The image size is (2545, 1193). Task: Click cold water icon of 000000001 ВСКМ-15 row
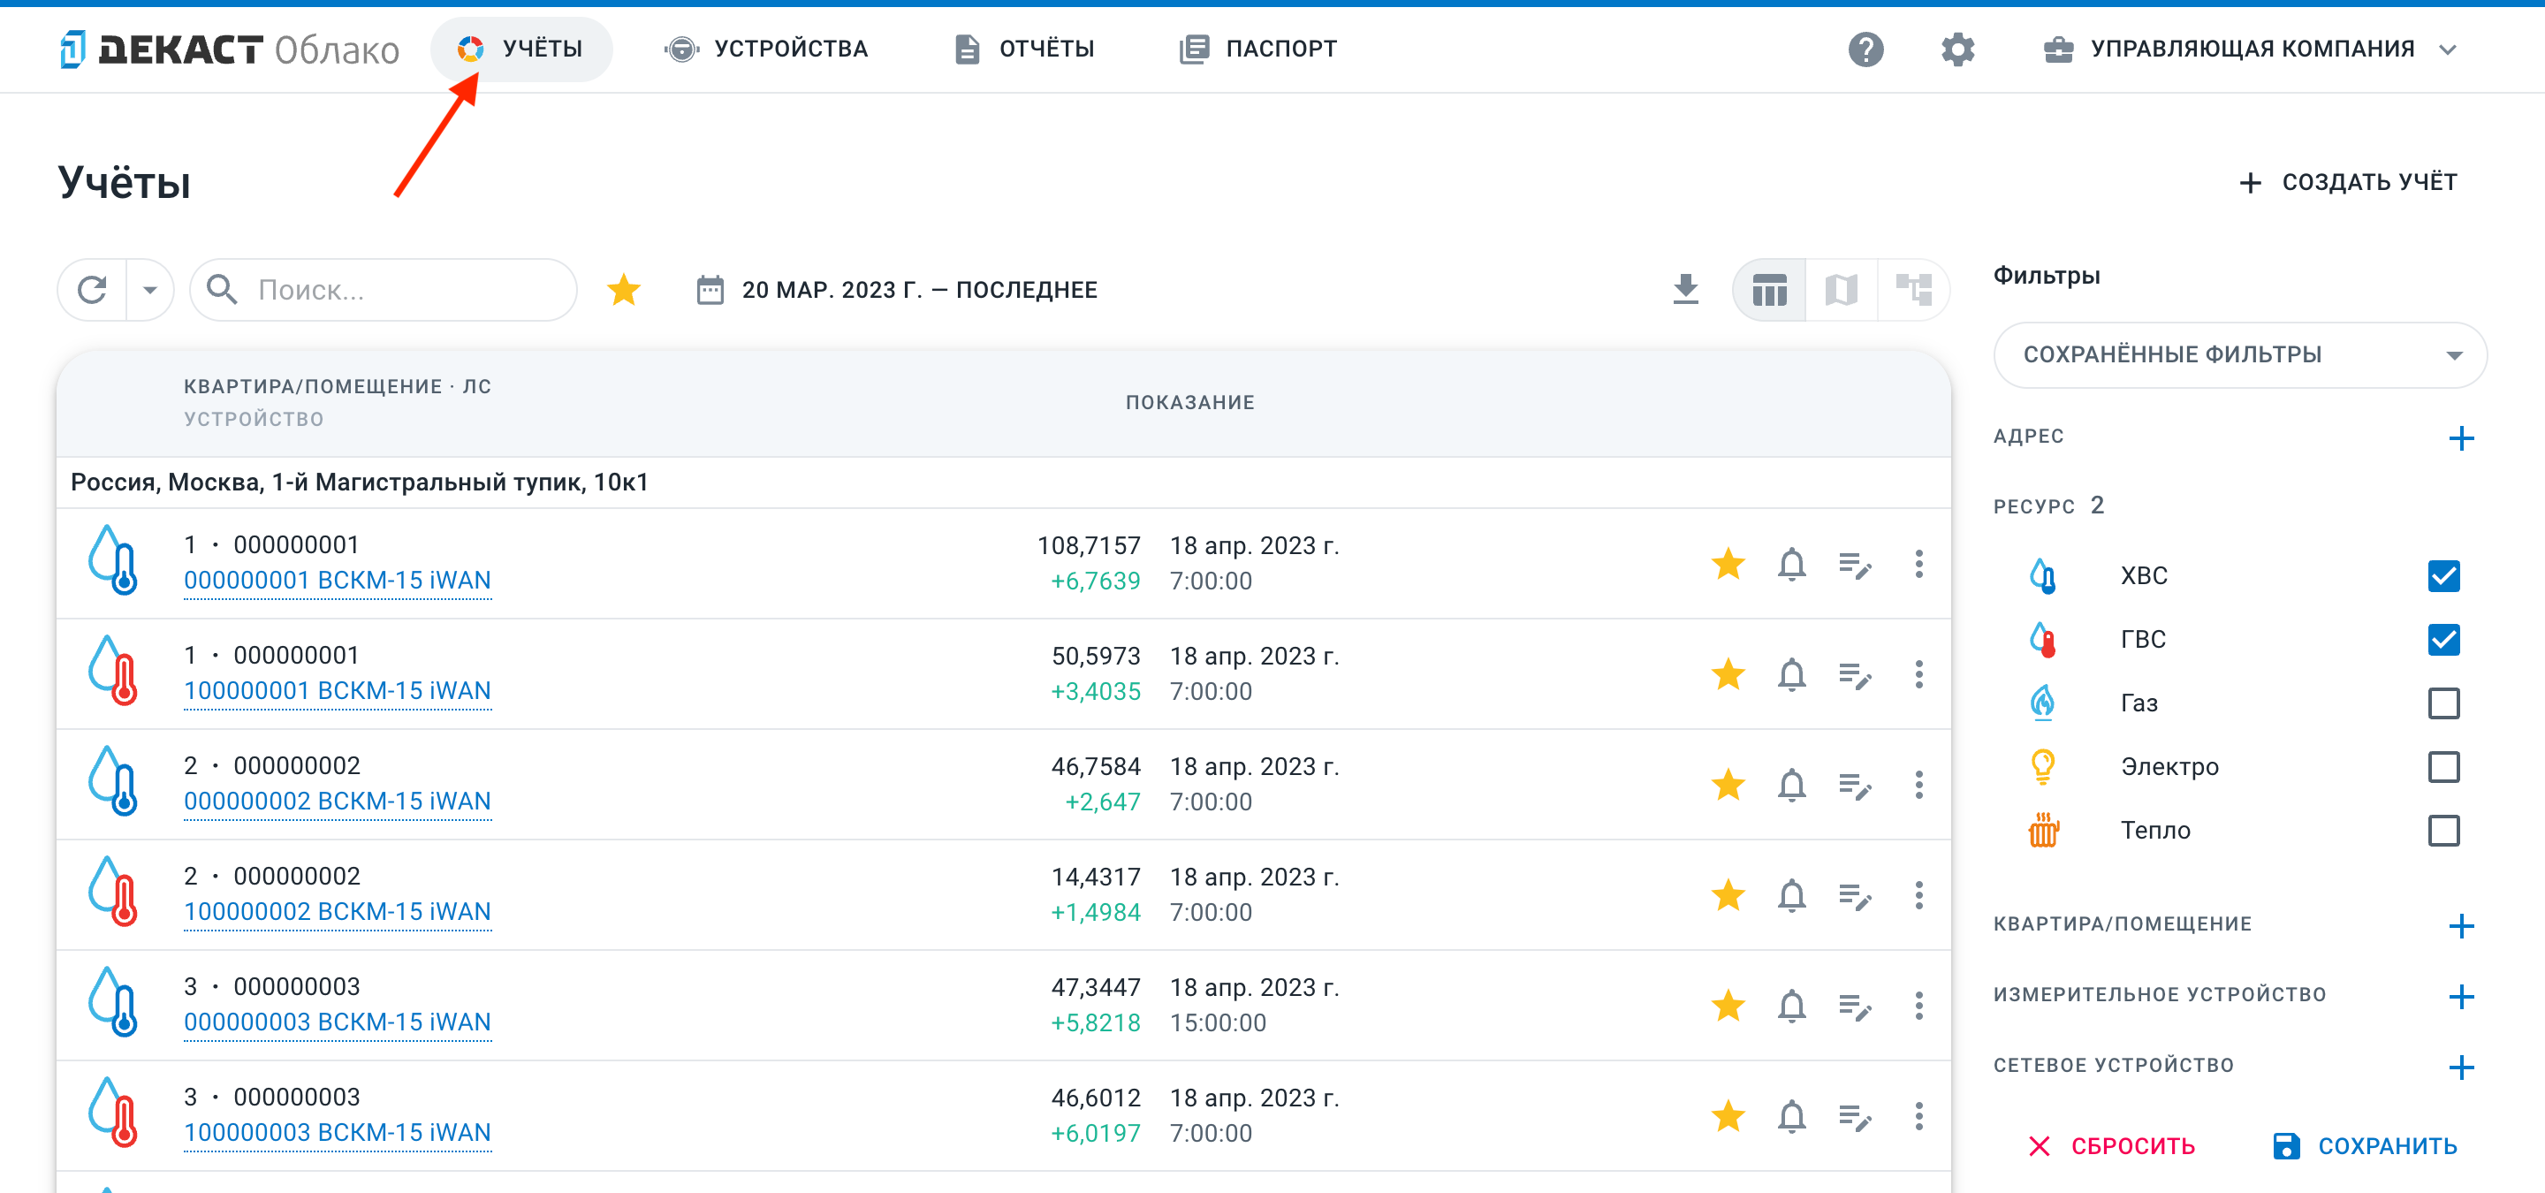[x=114, y=560]
